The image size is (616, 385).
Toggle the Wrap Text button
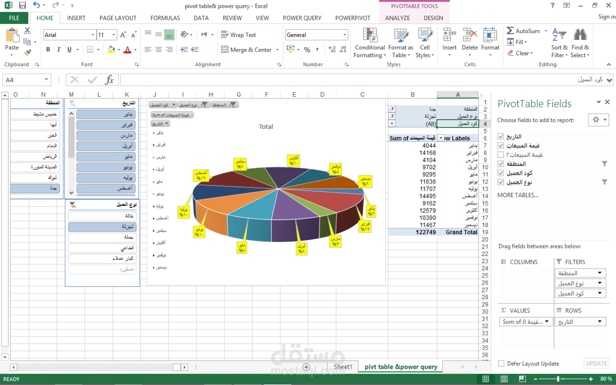tap(238, 35)
